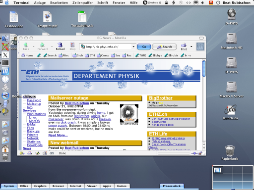Image resolution: width=254 pixels, height=190 pixels.
Task: Expand the Comp bookmark folder
Action: tap(103, 55)
